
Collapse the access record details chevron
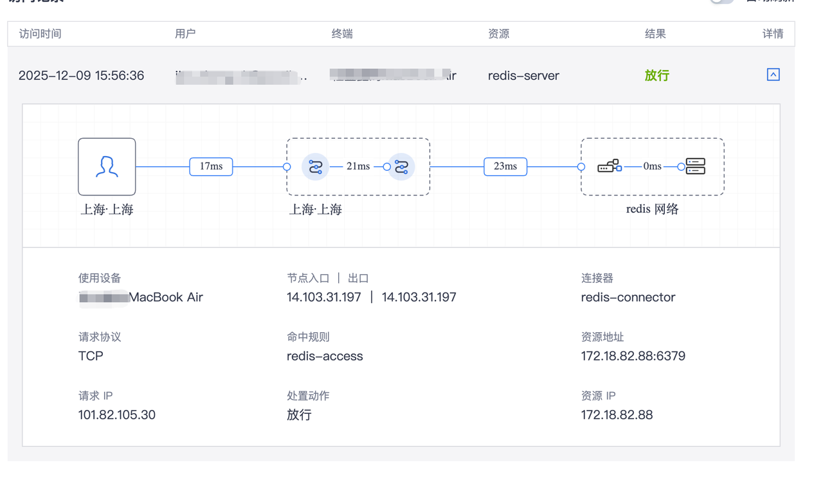(773, 75)
